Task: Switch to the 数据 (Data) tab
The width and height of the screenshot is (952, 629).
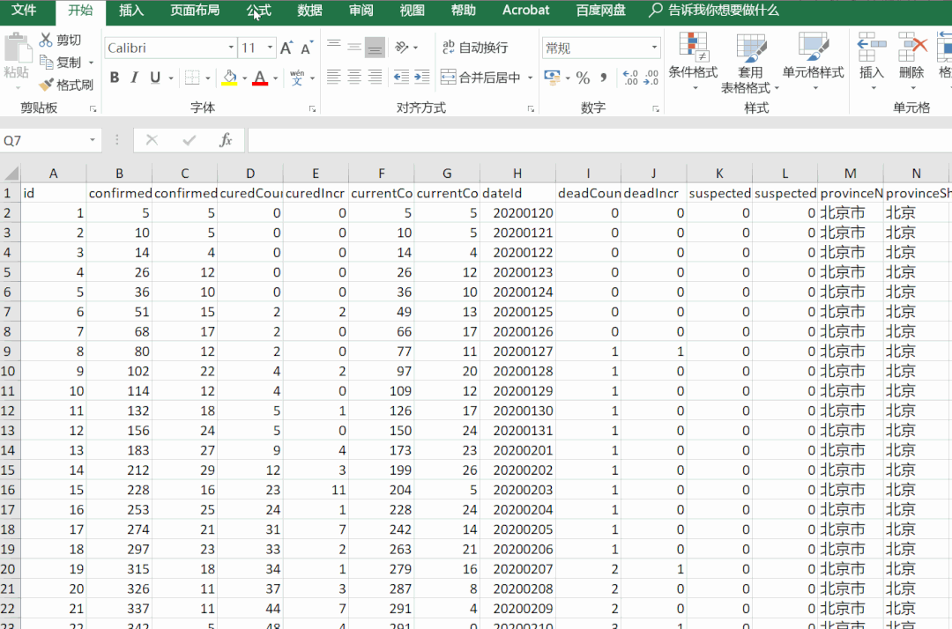Action: click(x=309, y=11)
